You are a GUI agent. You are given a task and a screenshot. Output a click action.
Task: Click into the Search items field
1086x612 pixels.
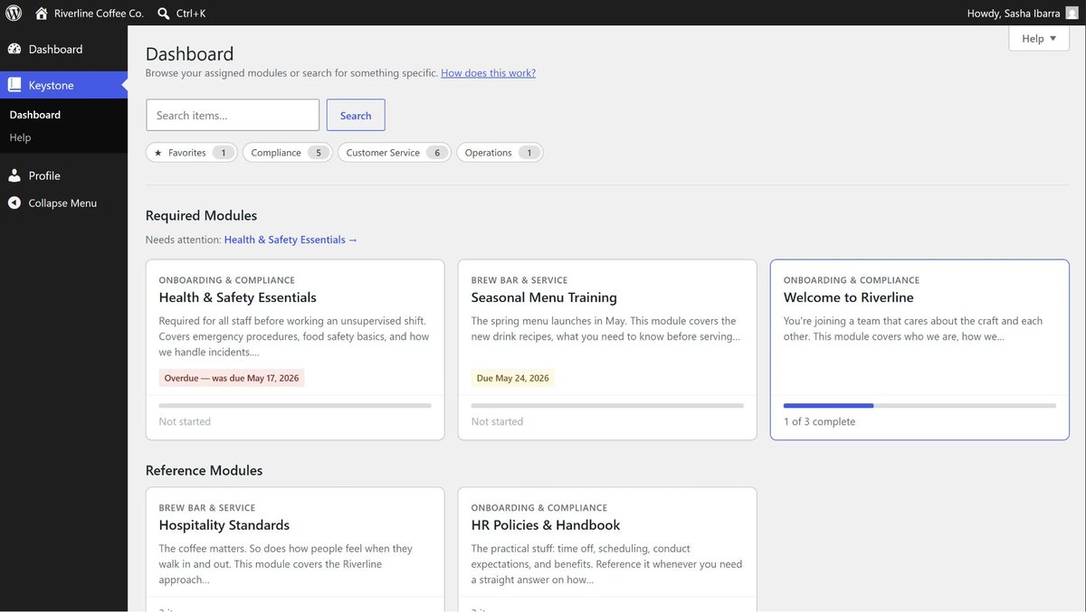(x=233, y=115)
